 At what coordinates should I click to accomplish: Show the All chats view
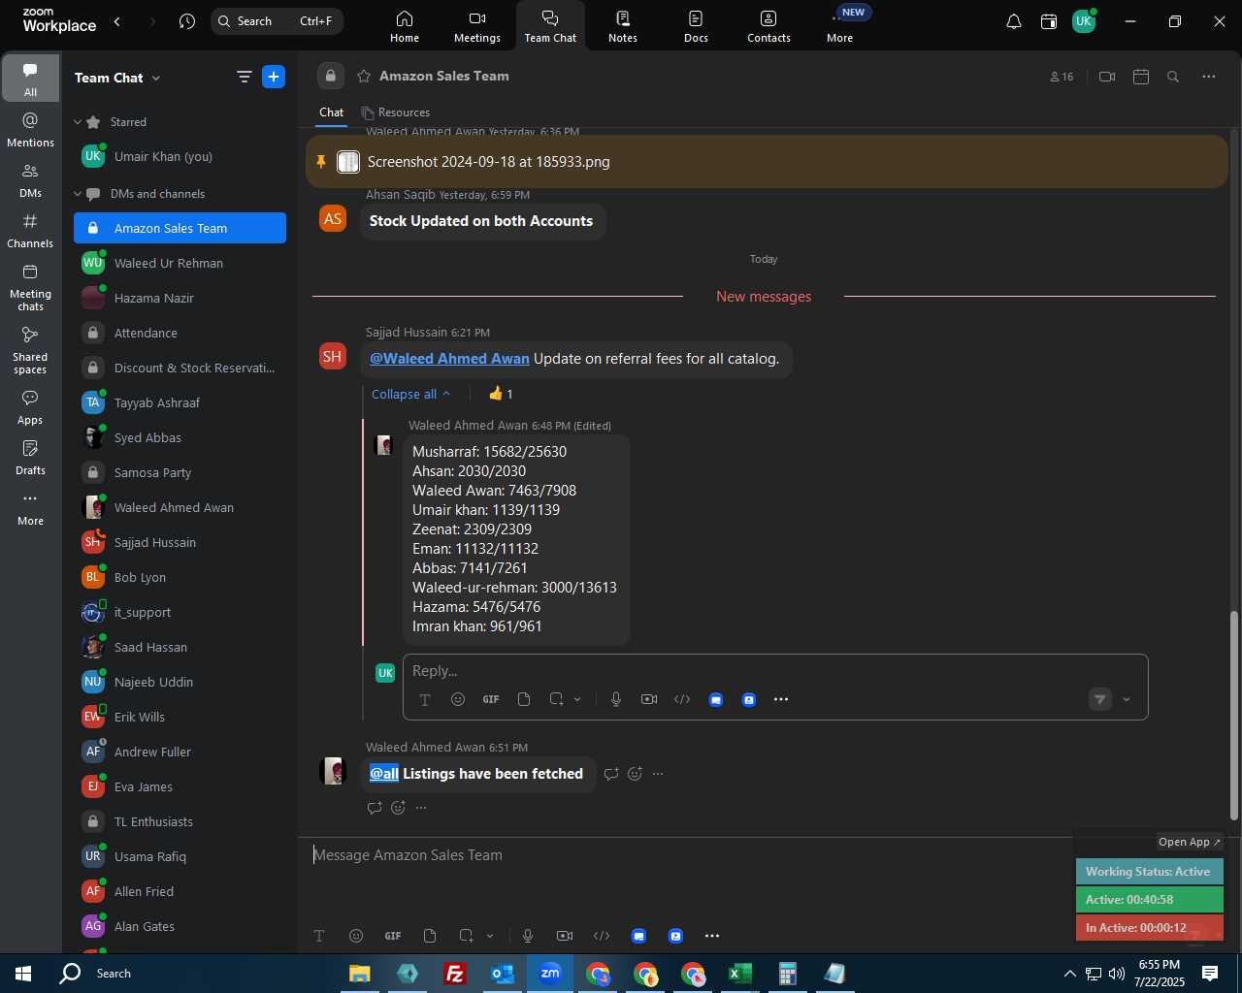click(30, 80)
